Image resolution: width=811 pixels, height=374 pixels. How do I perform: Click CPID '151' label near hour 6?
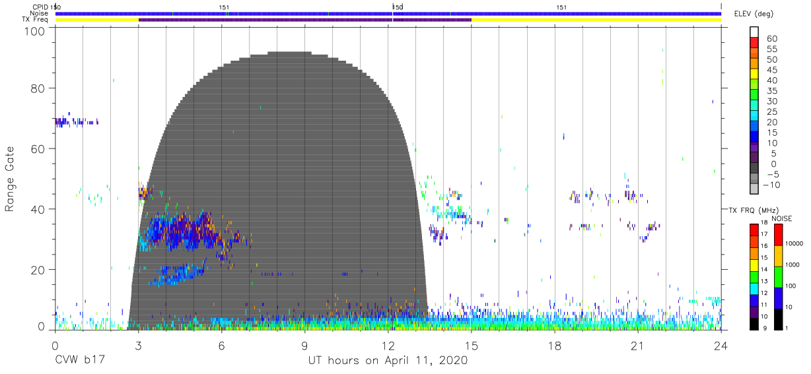[224, 7]
